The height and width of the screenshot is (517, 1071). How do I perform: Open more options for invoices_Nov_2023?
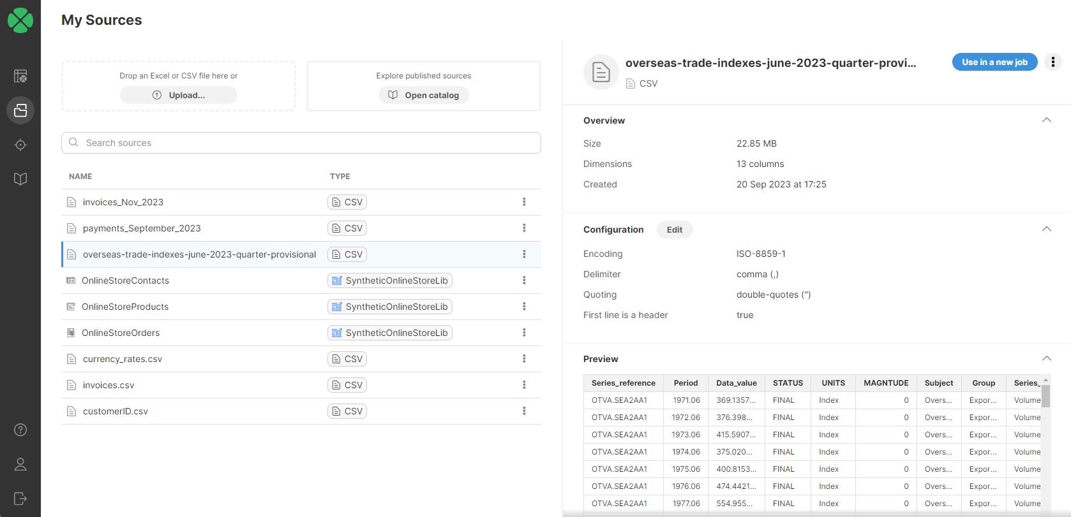[524, 202]
